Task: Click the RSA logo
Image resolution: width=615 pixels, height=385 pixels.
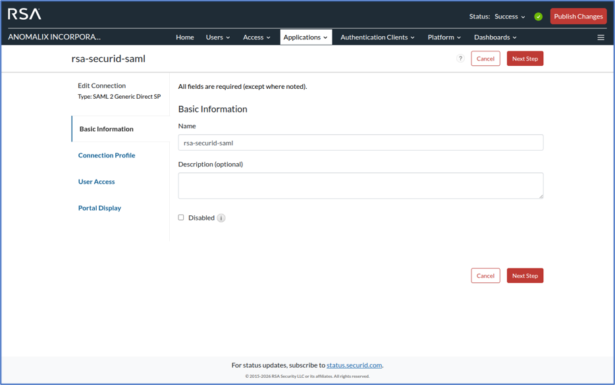Action: click(24, 14)
